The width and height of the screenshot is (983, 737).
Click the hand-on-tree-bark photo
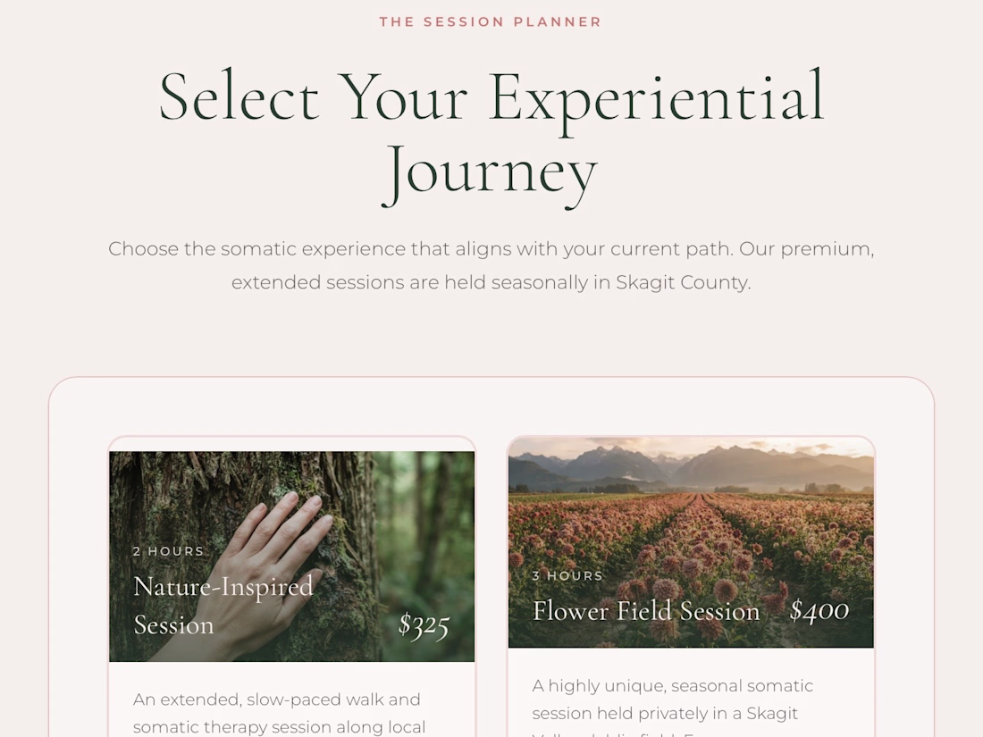(292, 557)
